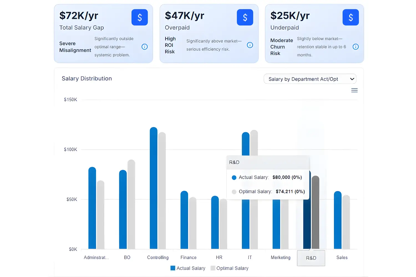This screenshot has width=416, height=277.
Task: Click the Sales department label
Action: (x=342, y=258)
